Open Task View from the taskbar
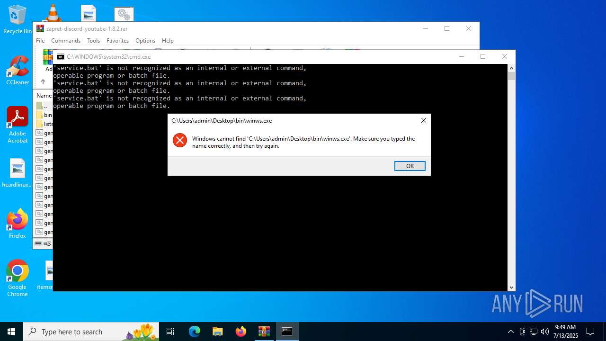The width and height of the screenshot is (606, 341). click(x=170, y=332)
